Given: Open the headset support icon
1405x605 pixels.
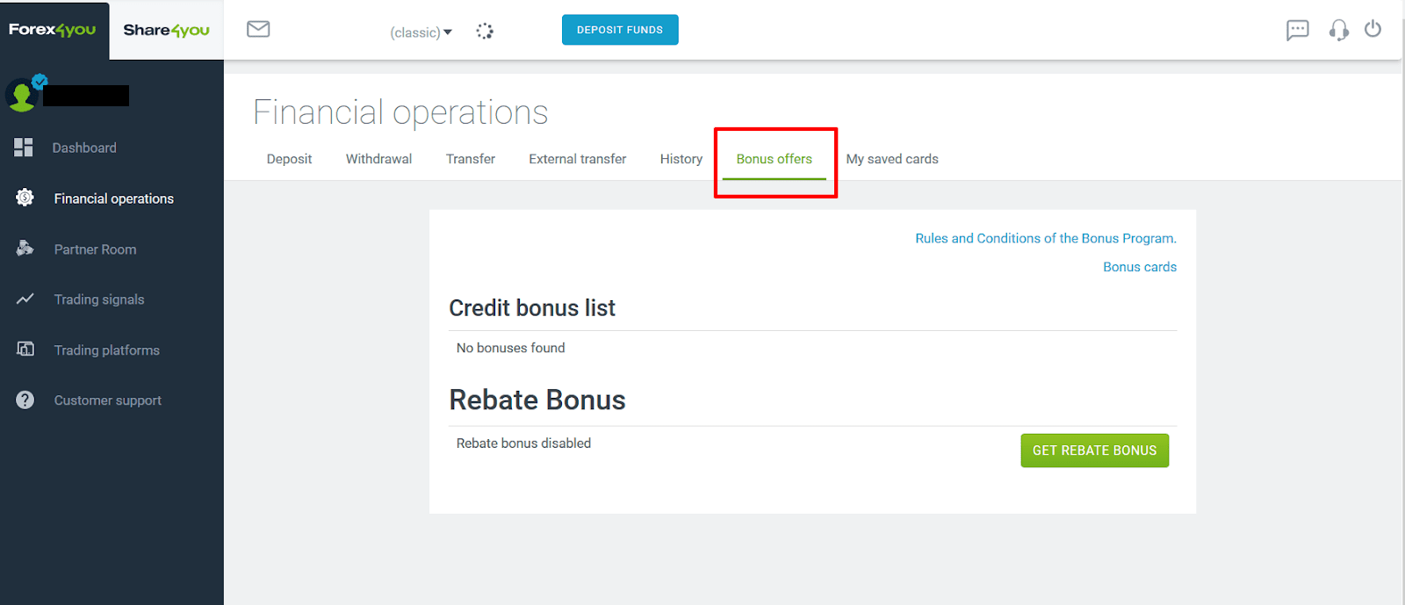Looking at the screenshot, I should pyautogui.click(x=1338, y=31).
